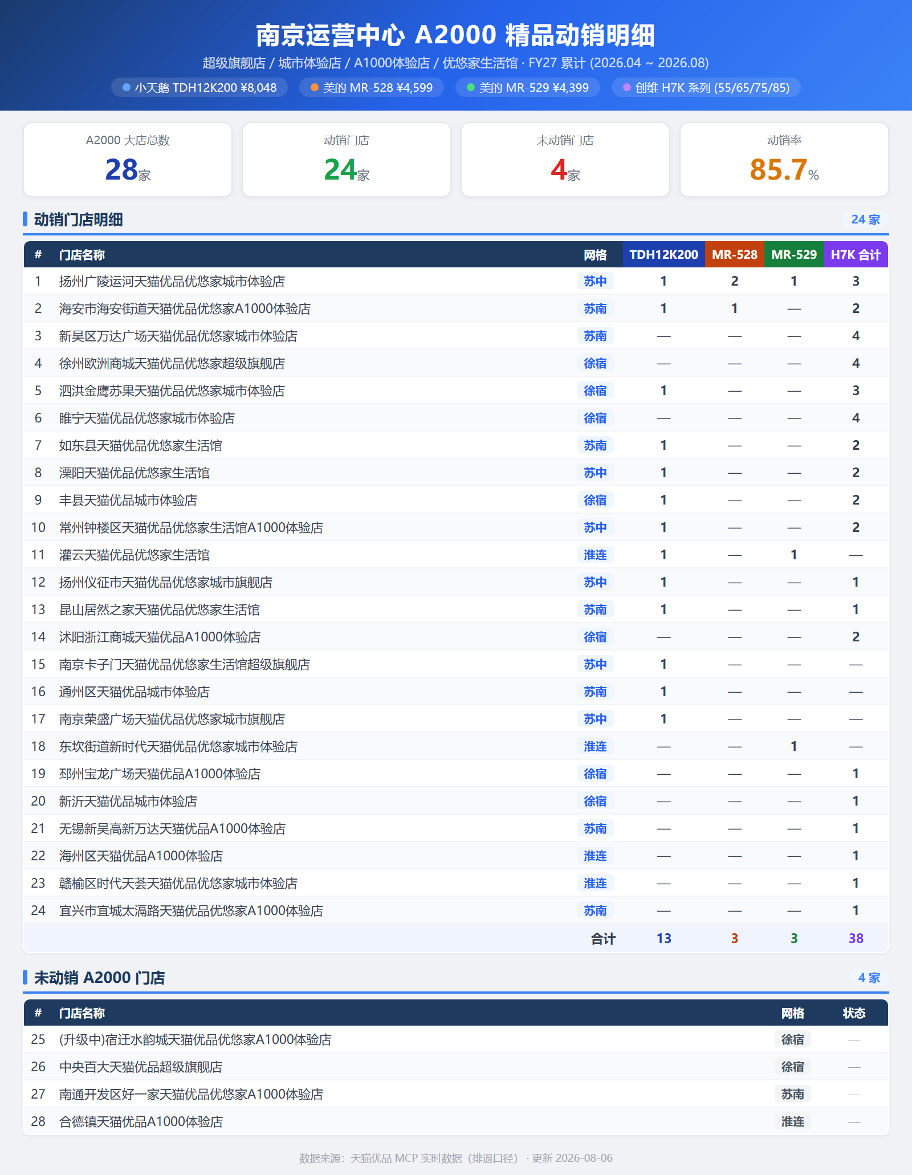Select row 中央百大天猫优品超级旗舰店
912x1175 pixels.
coord(456,1067)
